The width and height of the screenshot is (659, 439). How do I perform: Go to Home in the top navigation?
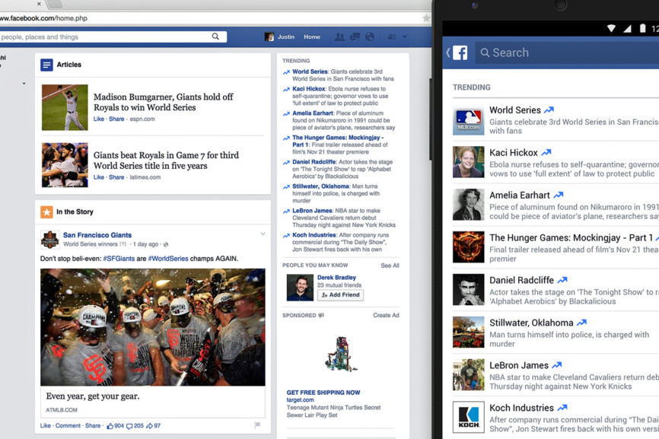point(312,37)
